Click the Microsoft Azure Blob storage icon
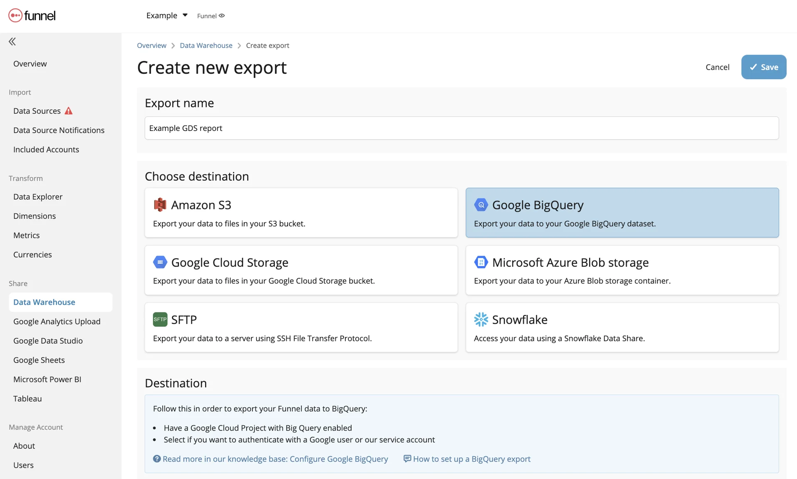797x479 pixels. [481, 262]
